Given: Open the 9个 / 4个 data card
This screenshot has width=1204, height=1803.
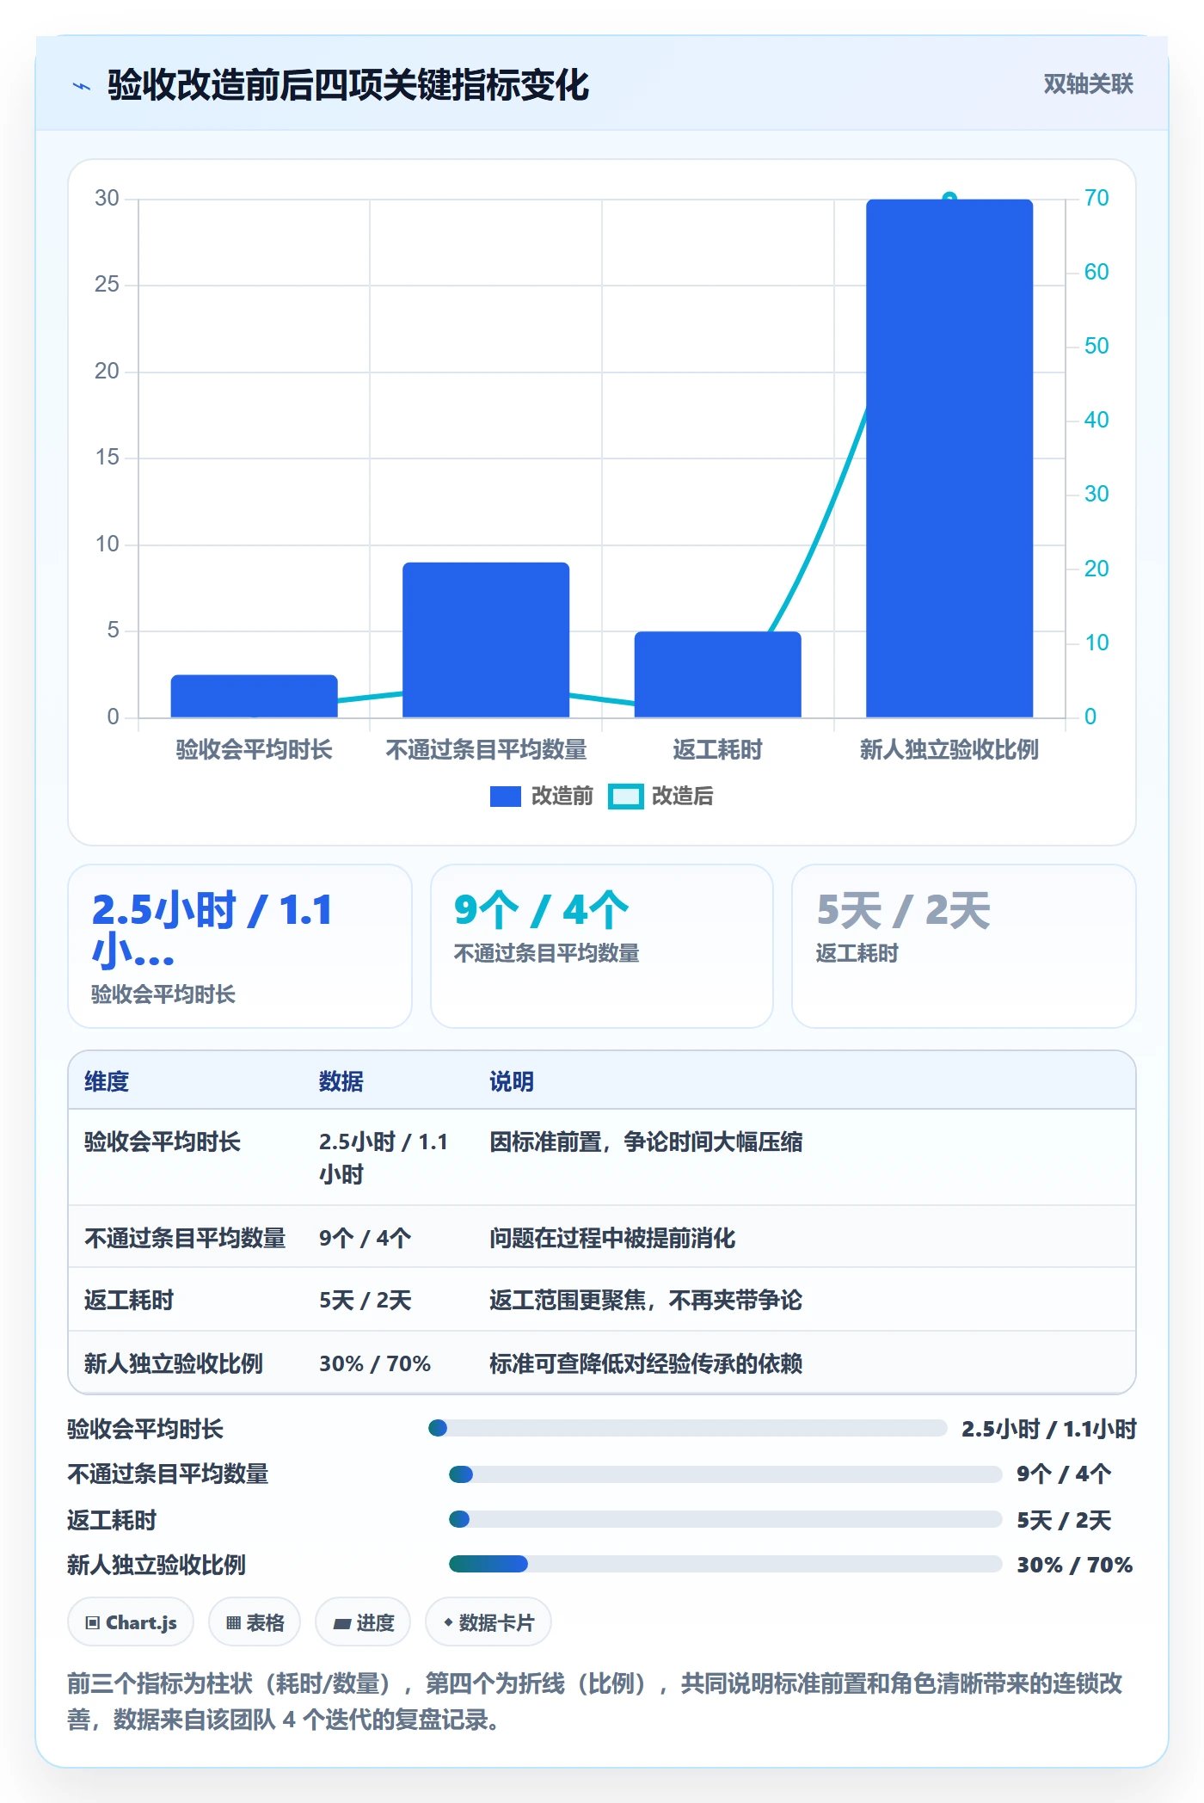Looking at the screenshot, I should tap(602, 946).
